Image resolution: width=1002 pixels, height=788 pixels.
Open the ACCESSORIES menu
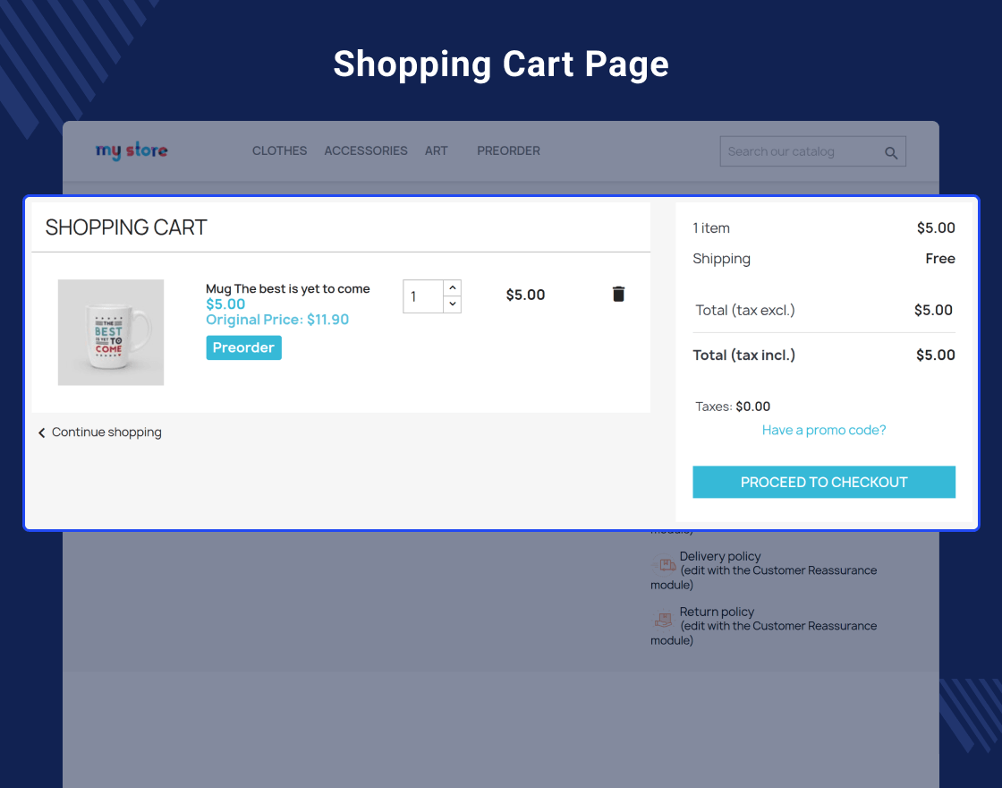click(366, 151)
